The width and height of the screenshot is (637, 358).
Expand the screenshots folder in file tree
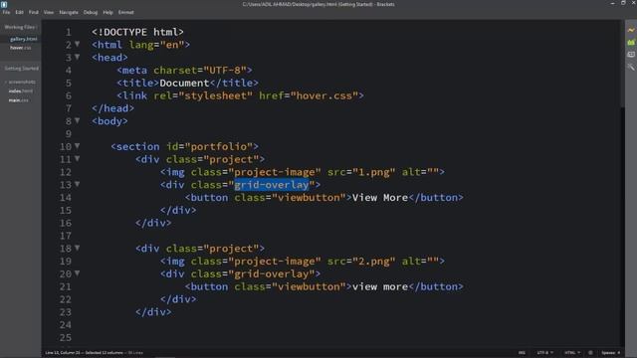coord(20,82)
